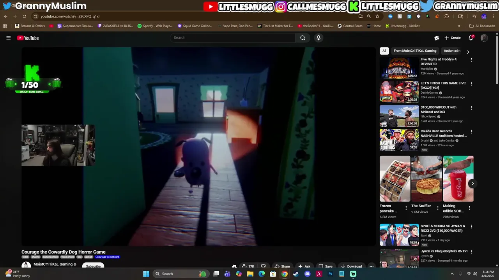Open Five Nights at Freddy's 4 thumbnail
The width and height of the screenshot is (499, 280).
click(x=399, y=68)
